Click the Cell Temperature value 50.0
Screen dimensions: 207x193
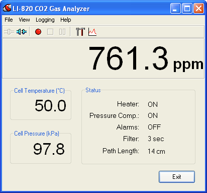point(50,106)
